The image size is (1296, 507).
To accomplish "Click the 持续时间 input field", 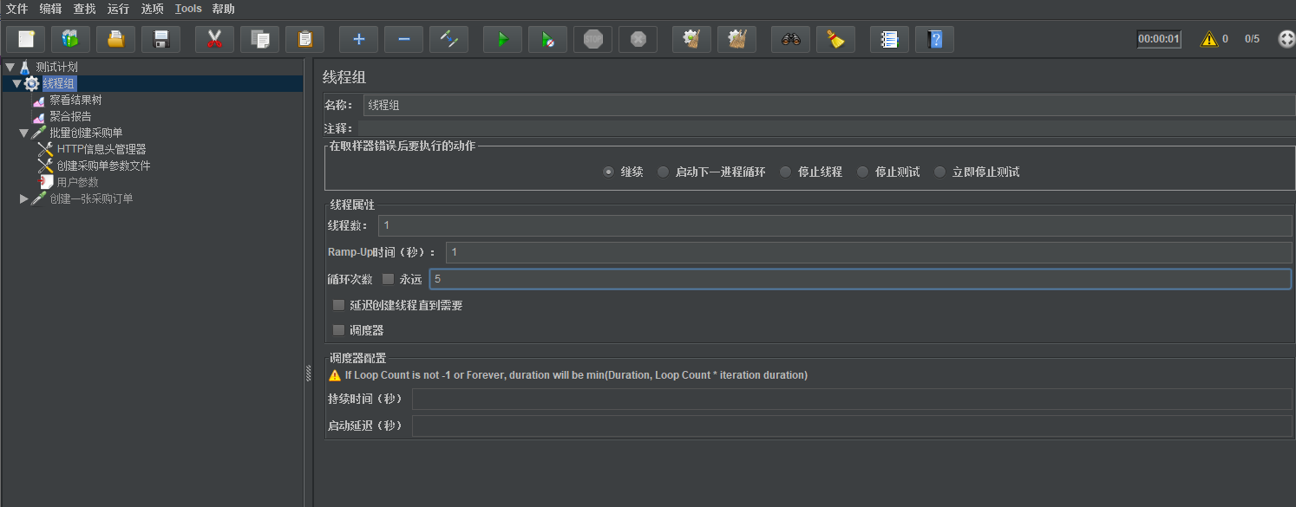I will [x=852, y=399].
